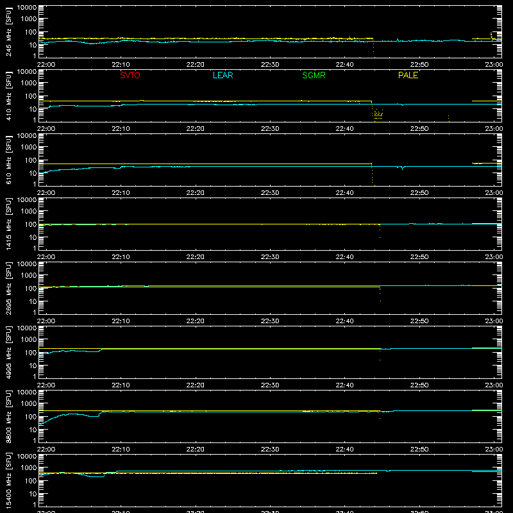The width and height of the screenshot is (513, 513).
Task: Click the 100 y-axis value on 610 MHz plot
Action: point(31,160)
